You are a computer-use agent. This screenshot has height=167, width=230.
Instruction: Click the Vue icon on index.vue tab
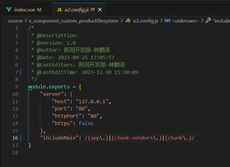9,10
